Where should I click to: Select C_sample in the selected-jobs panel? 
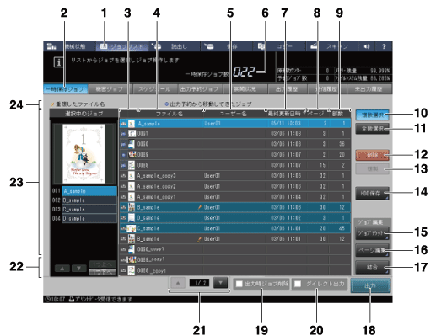tap(89, 210)
